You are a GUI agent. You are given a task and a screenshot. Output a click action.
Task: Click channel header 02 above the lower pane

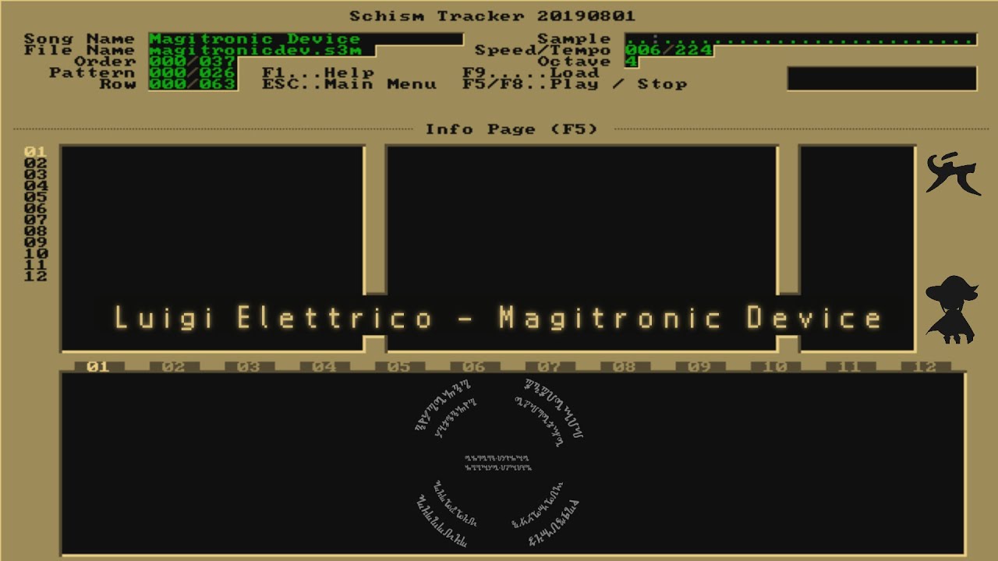pyautogui.click(x=173, y=366)
